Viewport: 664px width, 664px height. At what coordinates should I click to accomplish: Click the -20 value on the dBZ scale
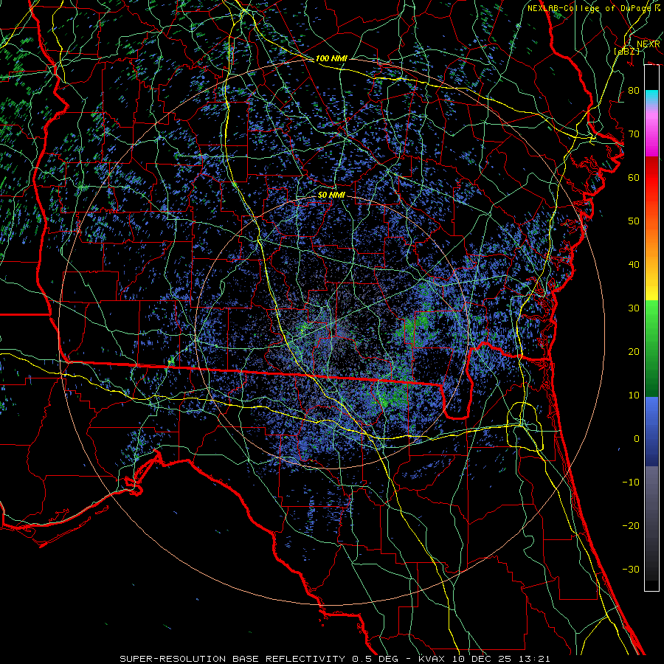[631, 526]
